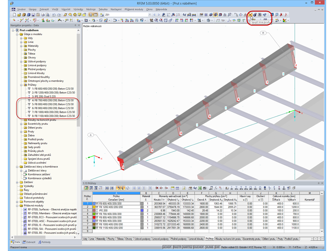Image resolution: width=334 pixels, height=251 pixels.
Task: Collapse the Průřezy tree node
Action: coord(21,85)
